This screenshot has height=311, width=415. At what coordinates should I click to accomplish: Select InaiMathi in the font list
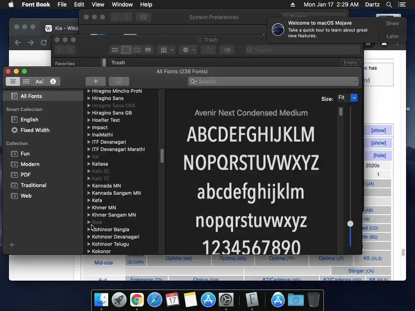click(x=102, y=134)
